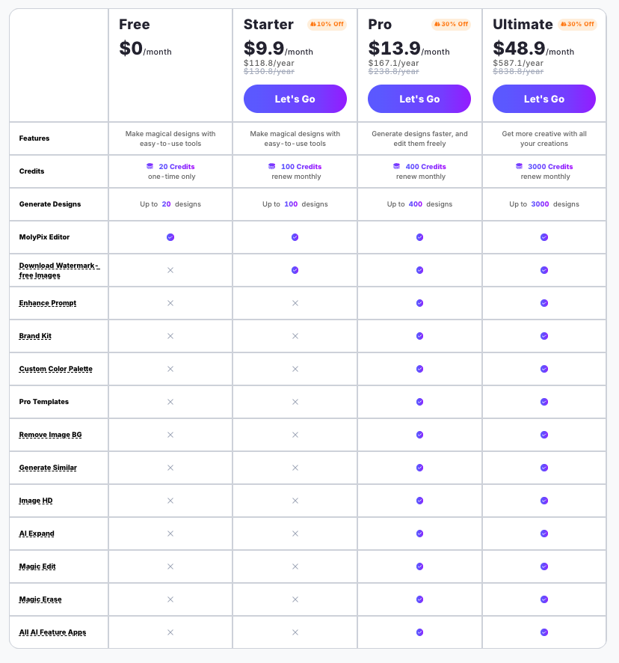Click Ultimate checkmark for All AI Feature Apps

coord(544,632)
